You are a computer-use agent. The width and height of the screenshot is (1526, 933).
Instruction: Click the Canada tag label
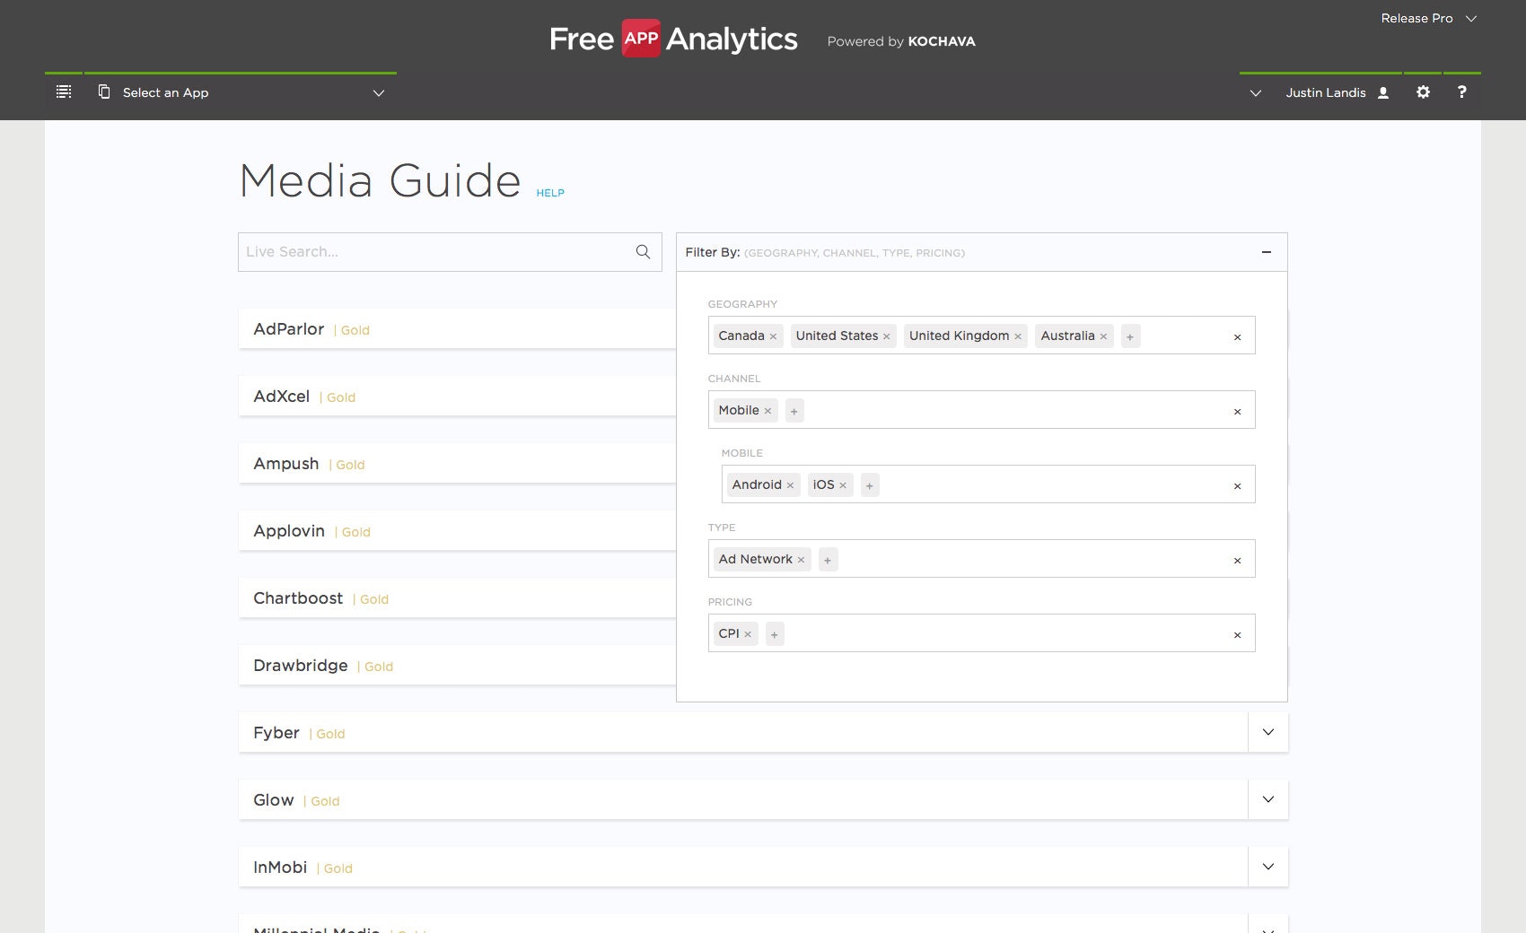pyautogui.click(x=741, y=336)
